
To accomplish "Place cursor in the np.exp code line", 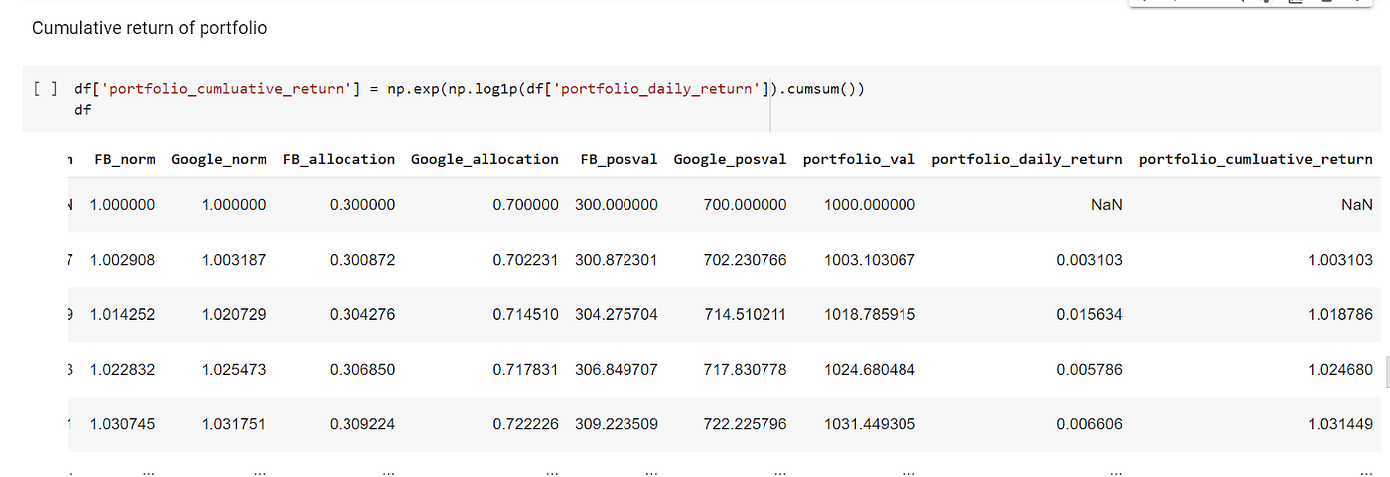I will point(470,89).
